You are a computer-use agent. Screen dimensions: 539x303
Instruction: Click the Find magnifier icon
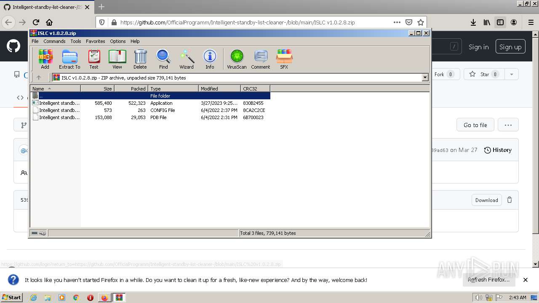click(x=163, y=59)
